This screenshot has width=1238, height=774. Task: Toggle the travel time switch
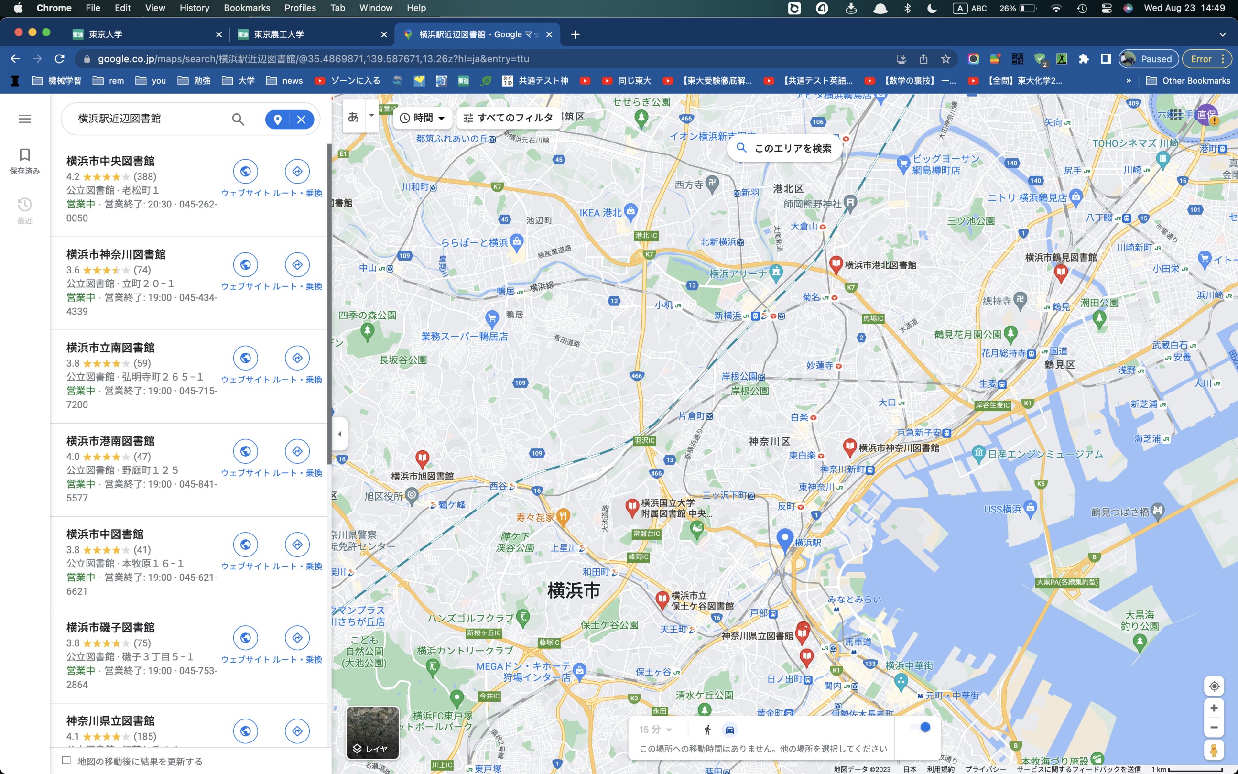920,728
